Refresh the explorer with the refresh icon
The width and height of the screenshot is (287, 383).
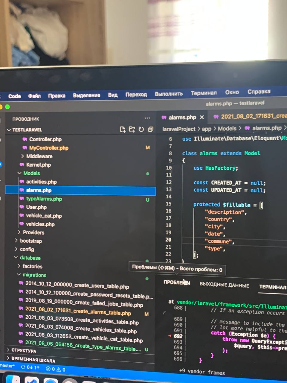coord(141,129)
